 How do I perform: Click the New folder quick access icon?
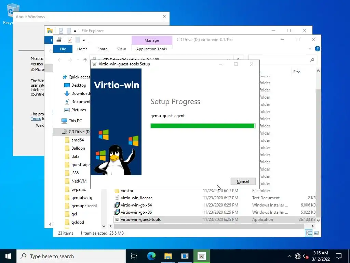[x=78, y=40]
